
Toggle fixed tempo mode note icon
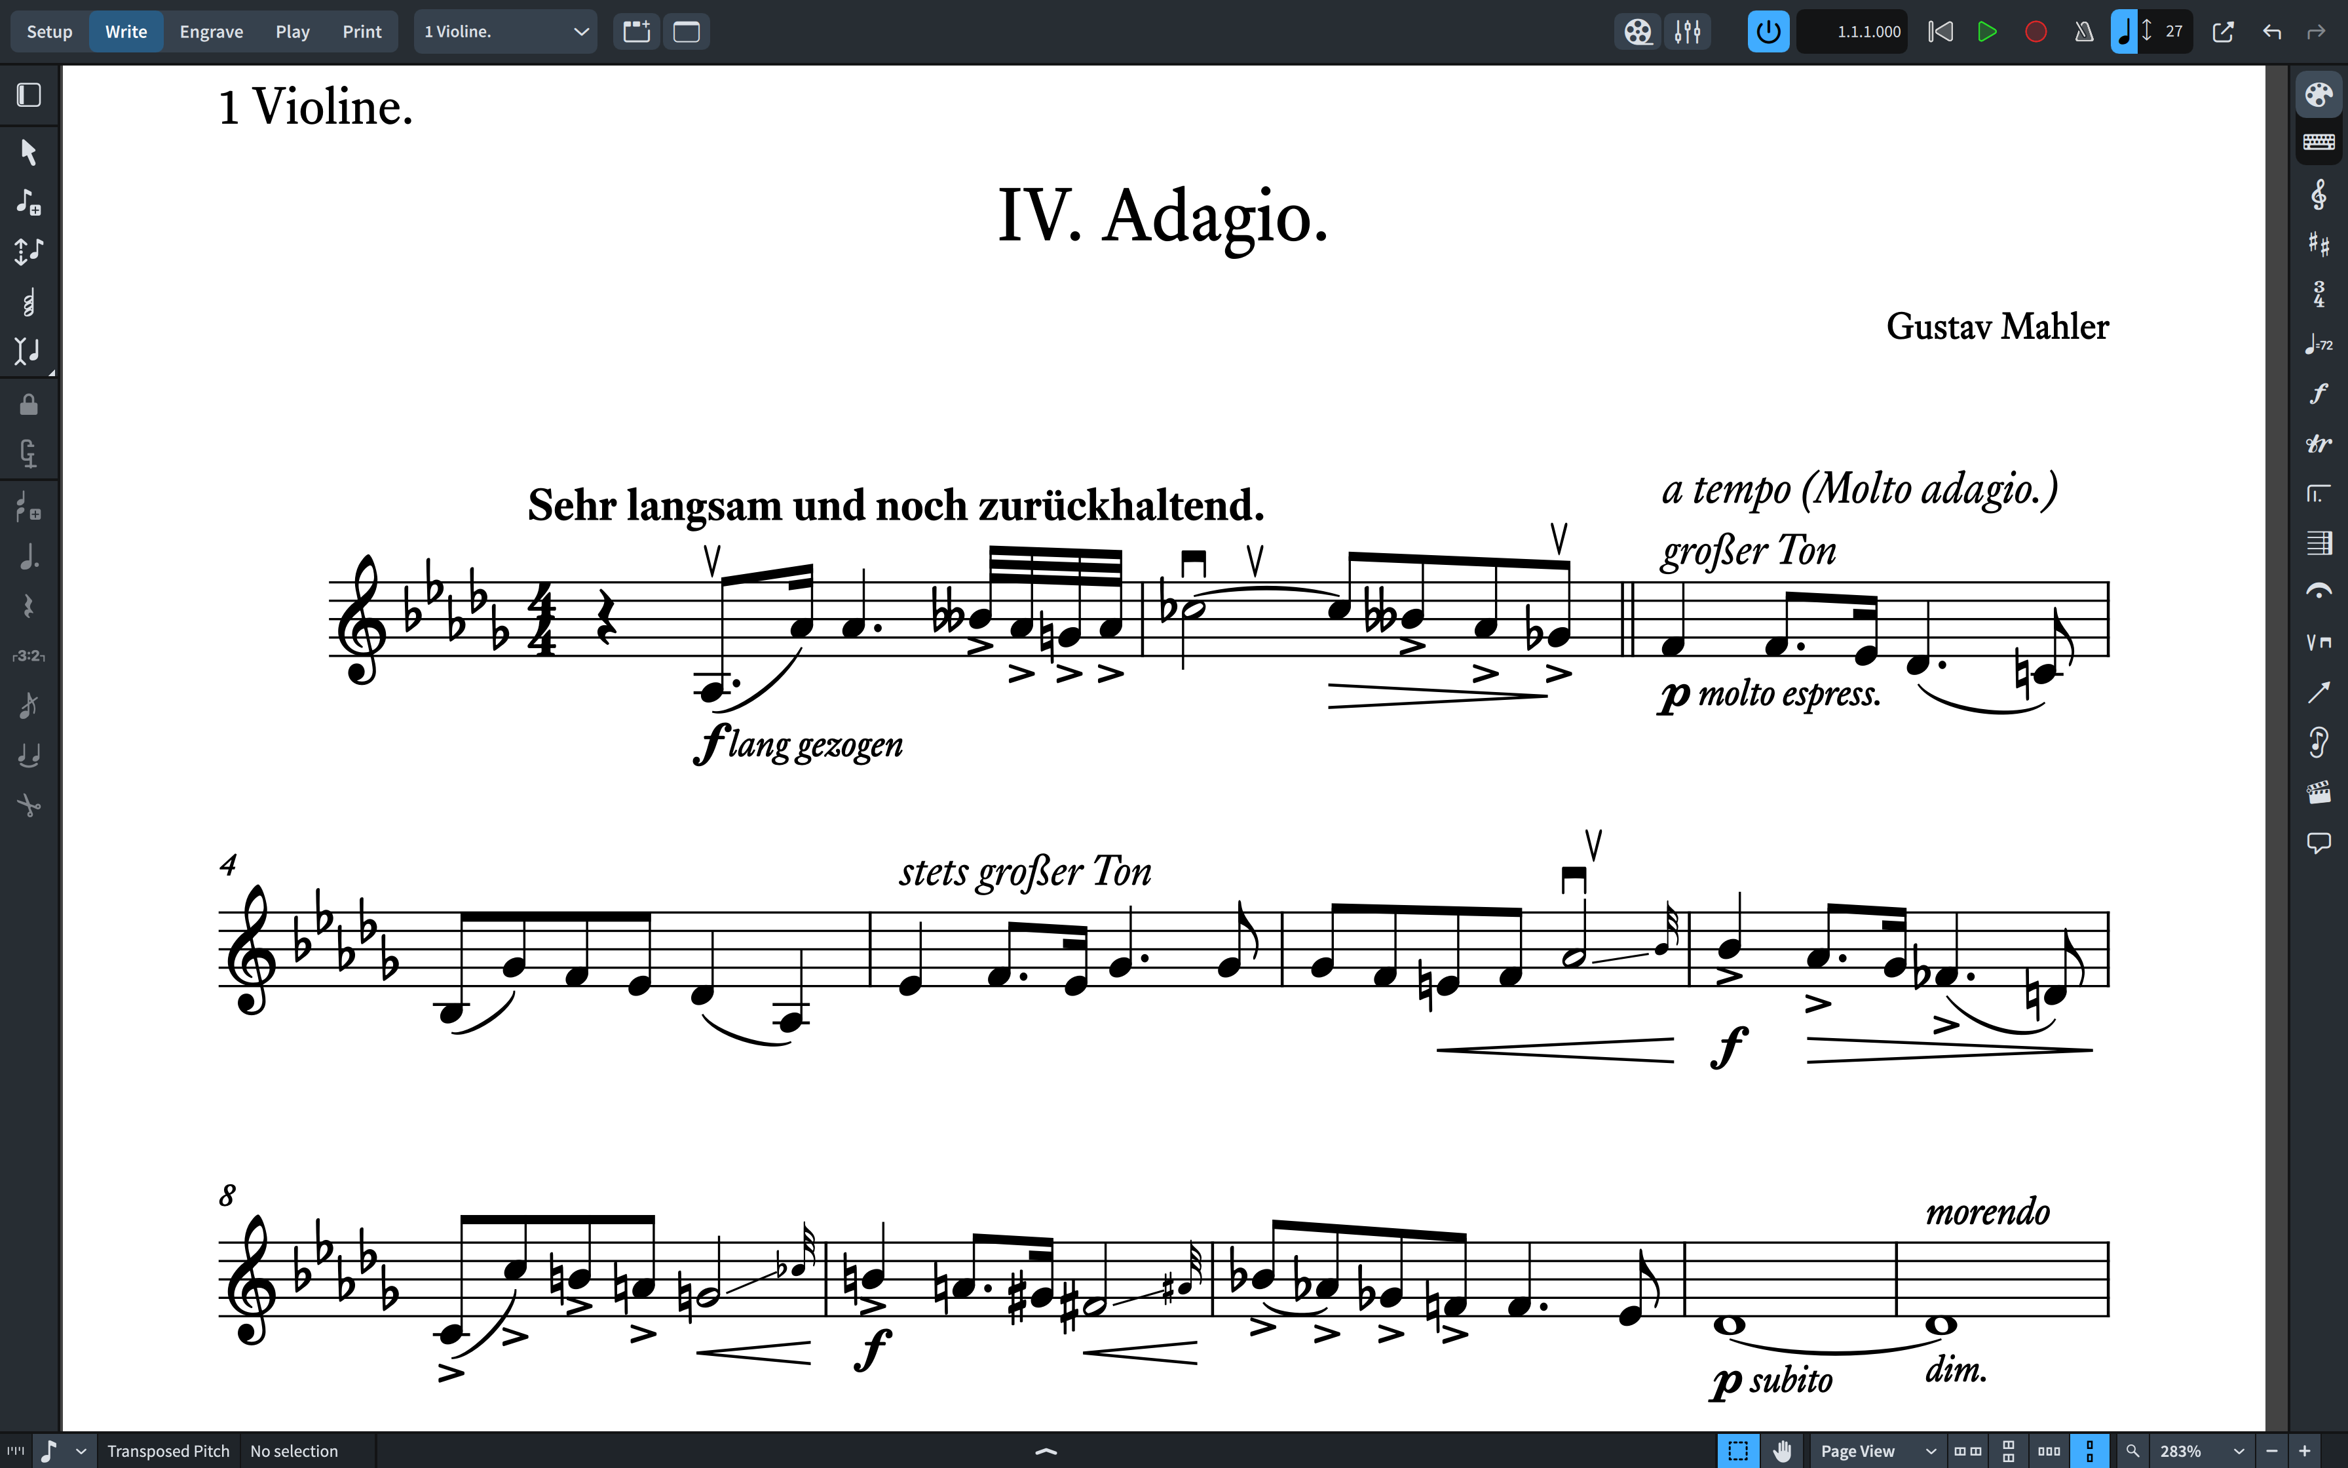click(x=2125, y=32)
